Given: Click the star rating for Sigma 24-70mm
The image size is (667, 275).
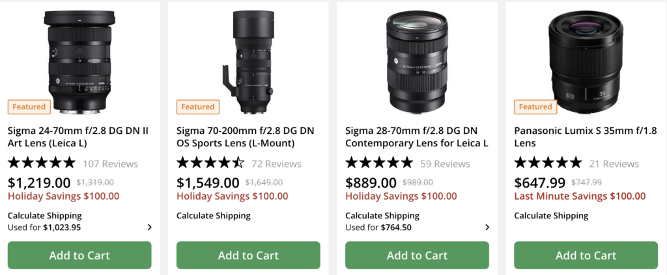Looking at the screenshot, I should (x=42, y=163).
